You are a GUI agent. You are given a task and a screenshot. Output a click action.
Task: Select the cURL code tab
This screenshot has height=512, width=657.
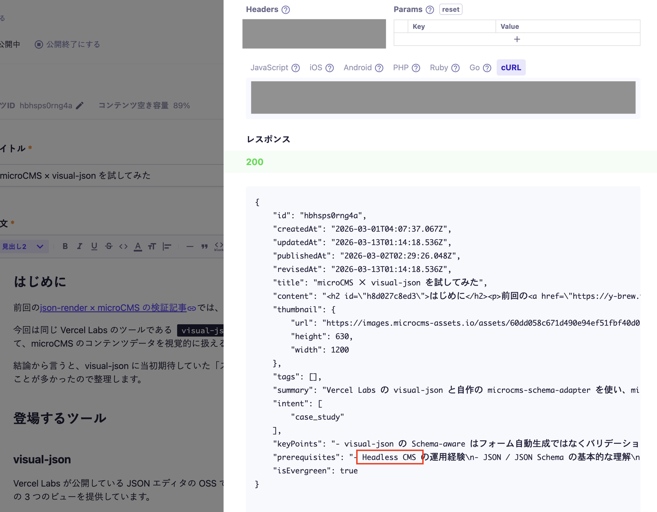pos(511,68)
